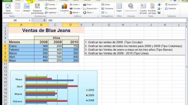Open the Formas shapes menu
This screenshot has width=188, height=105.
coord(51,5)
